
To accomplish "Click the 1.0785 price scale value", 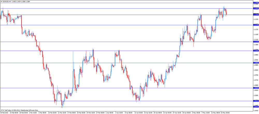I will 256,75.
